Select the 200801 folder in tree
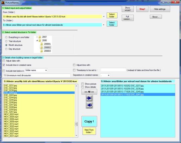This screenshot has width=181, height=143. (x=46, y=44)
